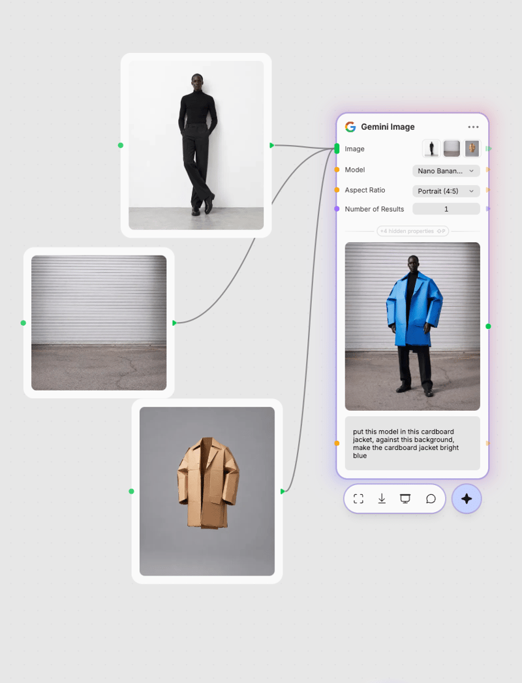
Task: Click the "Number of Results" property label
Action: tap(375, 209)
